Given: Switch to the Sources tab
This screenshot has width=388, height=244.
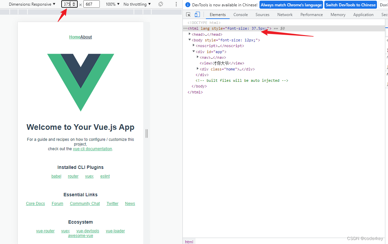Looking at the screenshot, I should point(262,15).
